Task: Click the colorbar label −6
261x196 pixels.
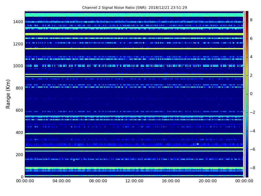Action: [253, 149]
